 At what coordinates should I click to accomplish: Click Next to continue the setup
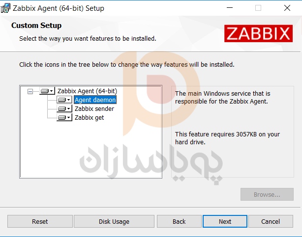coord(225,221)
